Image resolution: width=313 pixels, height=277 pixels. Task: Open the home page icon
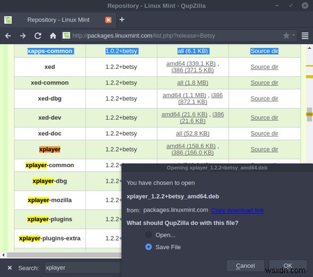(x=53, y=36)
